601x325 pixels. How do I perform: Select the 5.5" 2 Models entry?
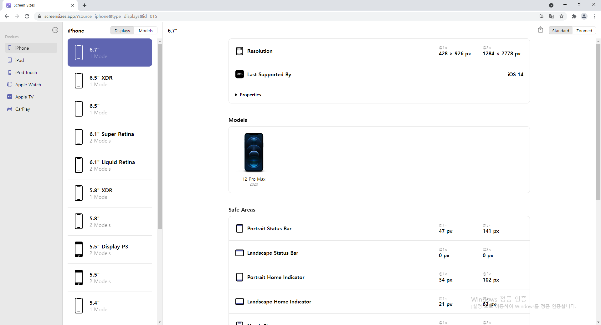110,277
